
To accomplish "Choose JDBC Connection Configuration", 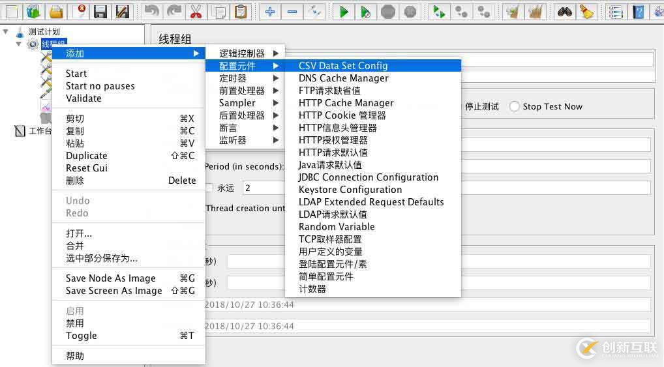I will tap(373, 177).
